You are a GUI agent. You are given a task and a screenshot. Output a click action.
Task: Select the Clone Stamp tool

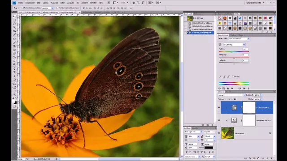click(x=14, y=46)
